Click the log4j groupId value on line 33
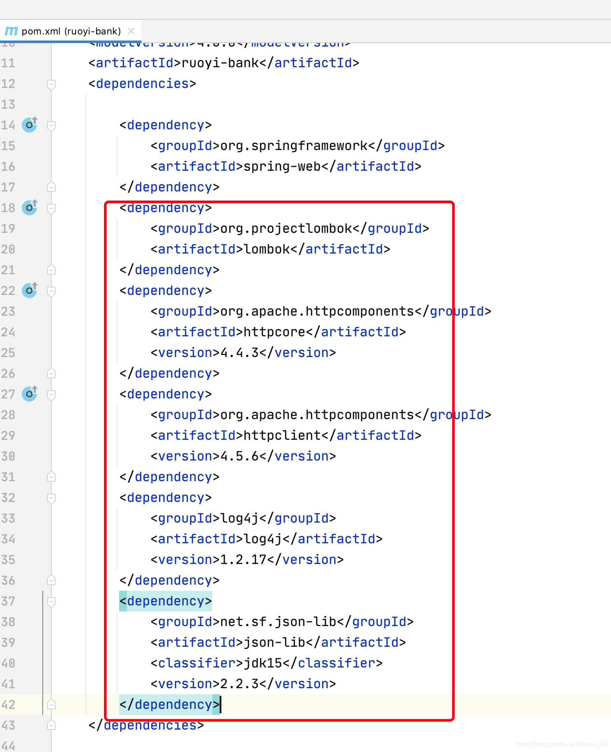611x752 pixels. (x=239, y=518)
